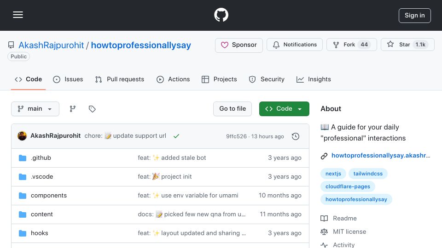Image resolution: width=442 pixels, height=248 pixels.
Task: Click the GitHub Octocat logo
Action: (221, 15)
